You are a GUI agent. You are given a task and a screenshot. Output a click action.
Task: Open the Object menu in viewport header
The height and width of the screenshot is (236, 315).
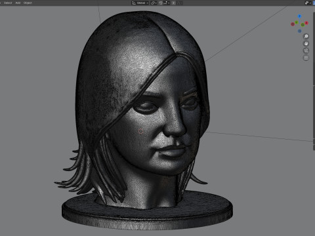pyautogui.click(x=28, y=3)
